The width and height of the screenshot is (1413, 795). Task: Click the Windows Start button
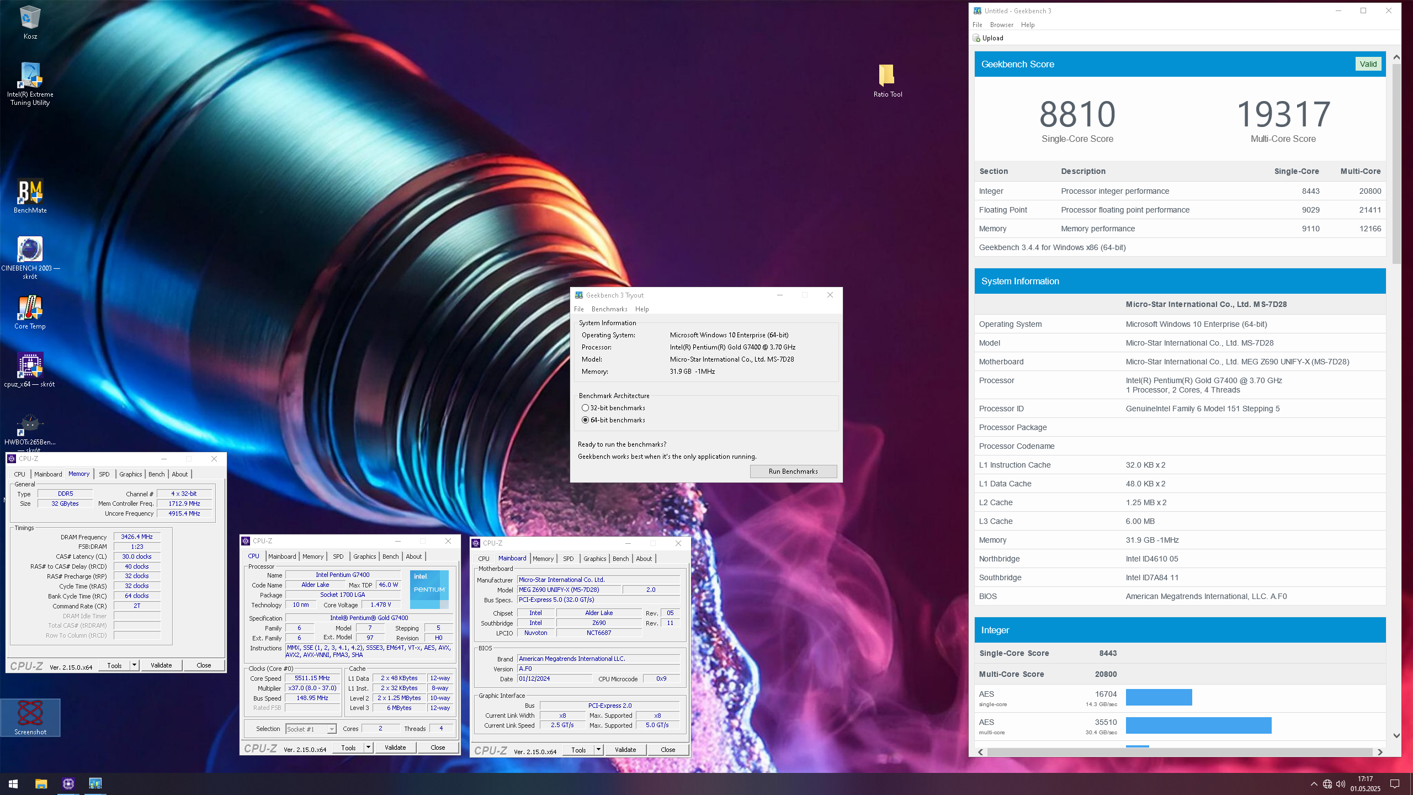pyautogui.click(x=13, y=783)
